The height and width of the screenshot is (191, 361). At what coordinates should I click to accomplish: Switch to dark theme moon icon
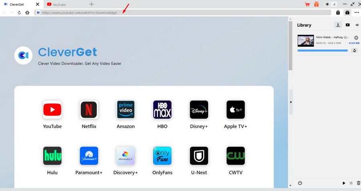[334, 4]
